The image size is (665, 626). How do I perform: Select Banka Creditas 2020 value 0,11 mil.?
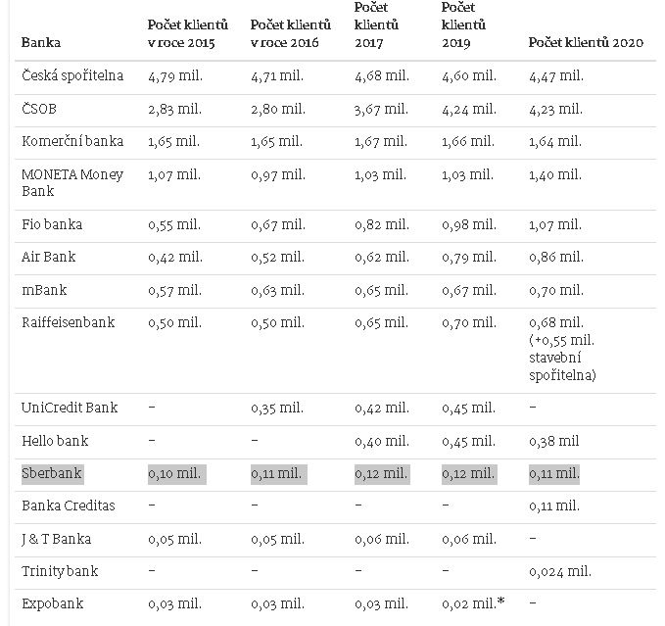pyautogui.click(x=554, y=506)
